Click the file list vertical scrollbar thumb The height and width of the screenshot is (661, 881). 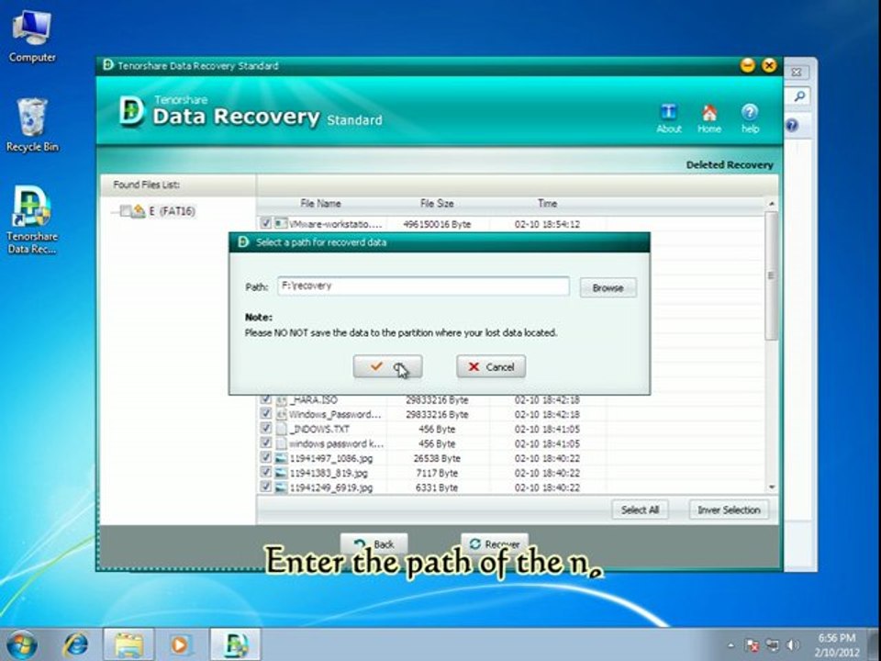pos(772,275)
